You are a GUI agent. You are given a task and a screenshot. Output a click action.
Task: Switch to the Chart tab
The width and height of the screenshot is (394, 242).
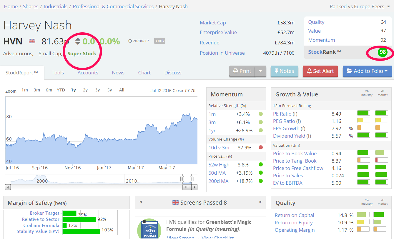[x=144, y=73]
